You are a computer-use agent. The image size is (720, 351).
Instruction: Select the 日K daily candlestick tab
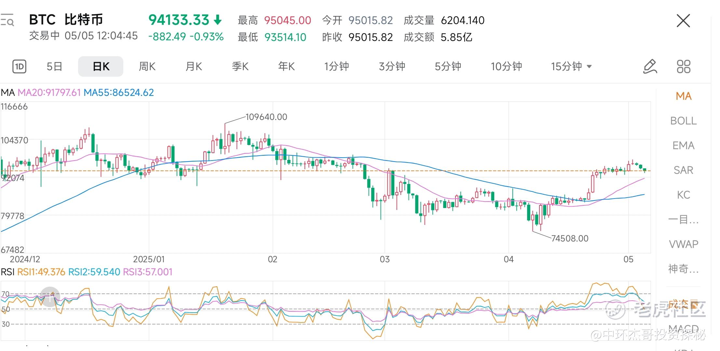click(x=101, y=67)
